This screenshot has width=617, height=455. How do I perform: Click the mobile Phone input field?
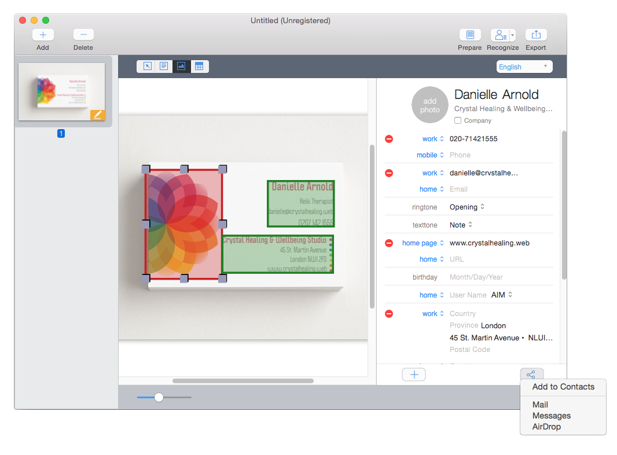click(x=501, y=155)
